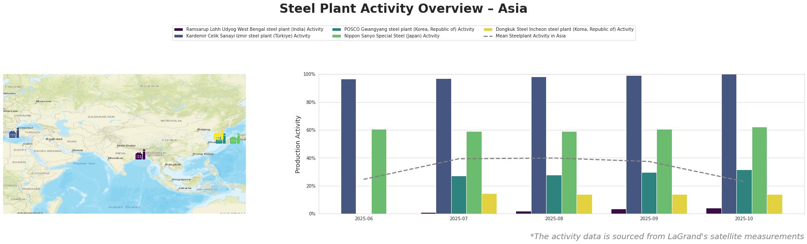Click the Kardemir Celik Sanayi blue legend swatch
807x244 pixels.
178,36
